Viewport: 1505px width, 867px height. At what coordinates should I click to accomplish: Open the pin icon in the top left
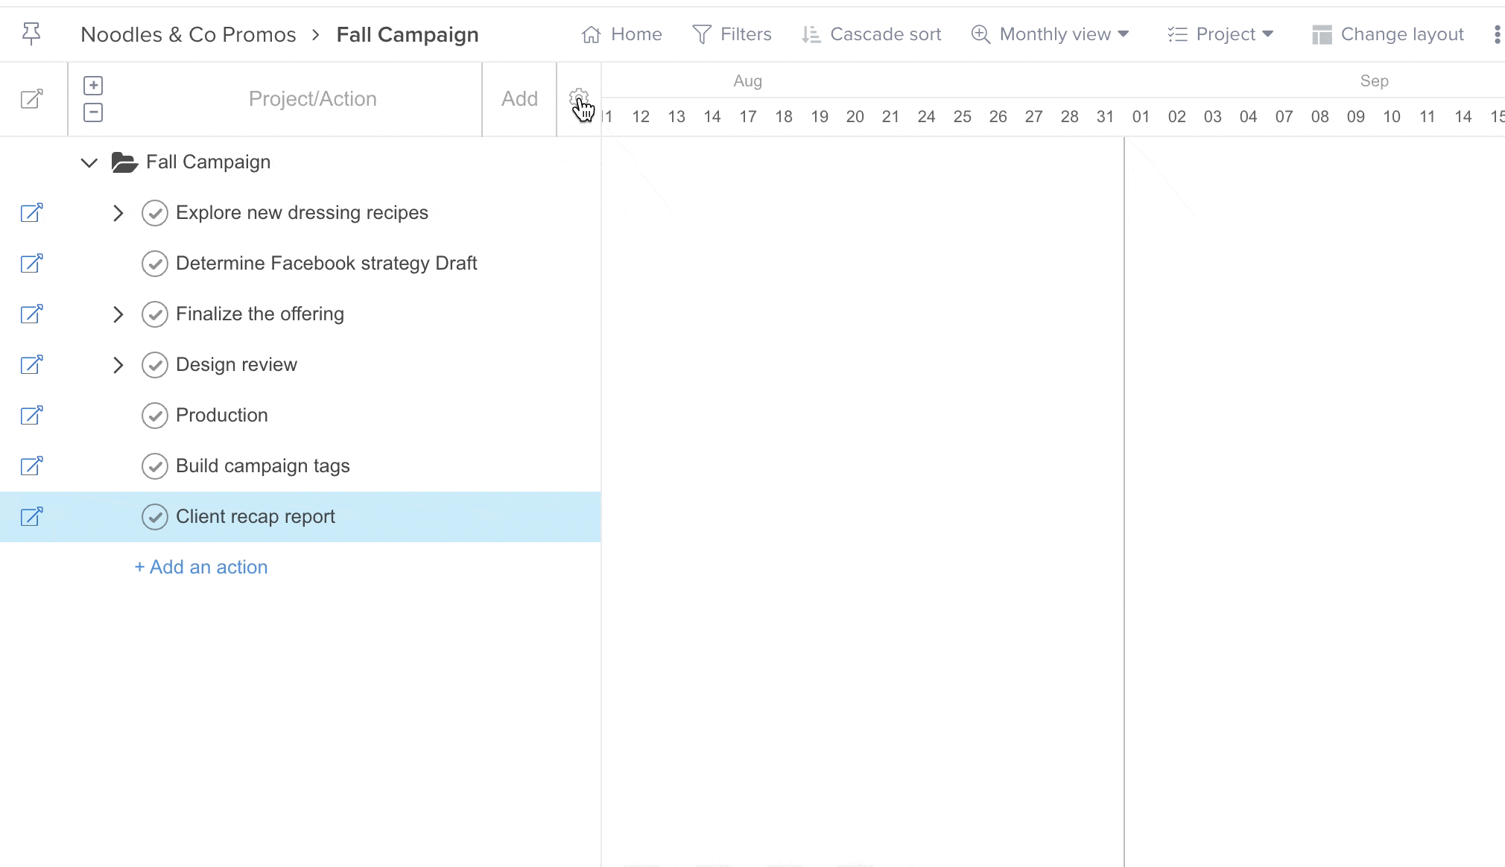tap(31, 34)
